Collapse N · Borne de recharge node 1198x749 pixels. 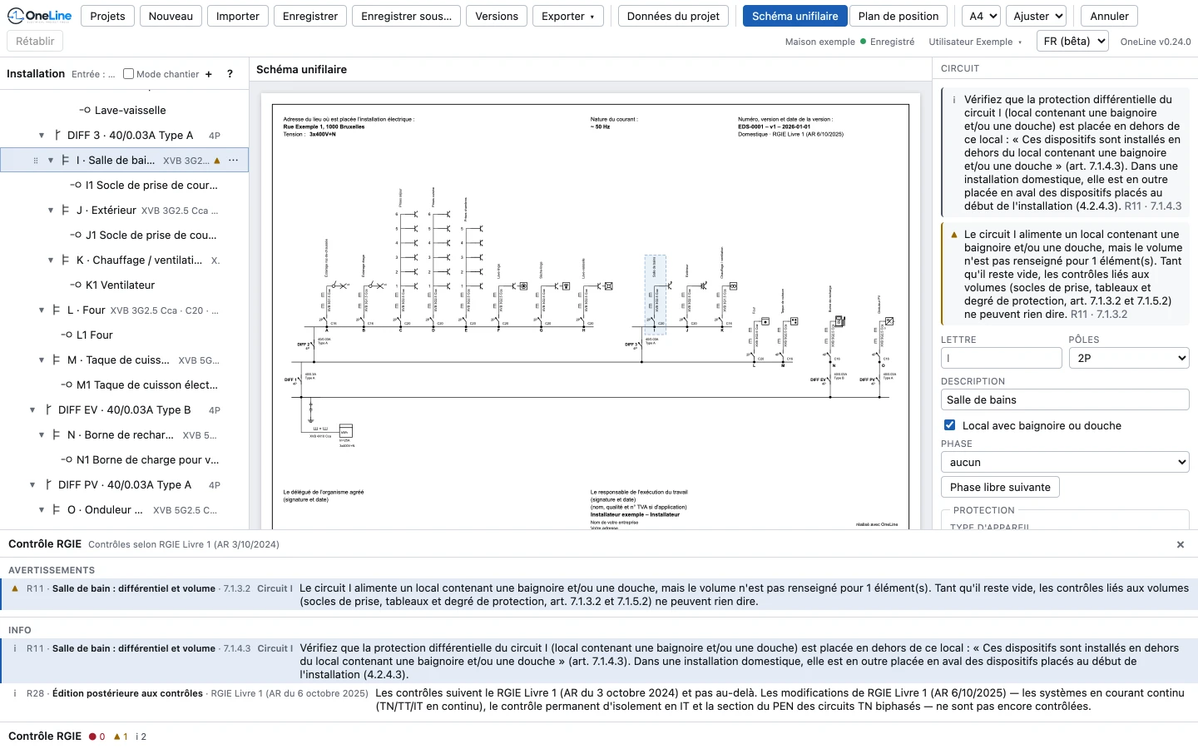(x=42, y=435)
